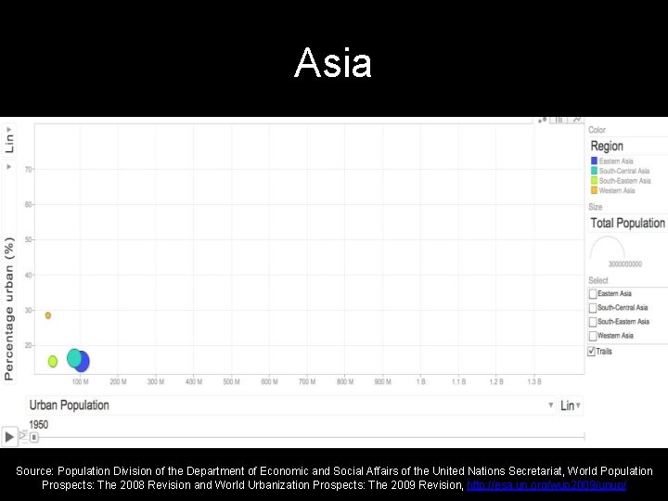Open the esa.un.org source link
Image resolution: width=668 pixels, height=501 pixels.
tap(546, 485)
